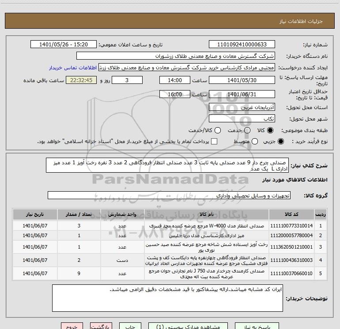Click the گروه کالا field تجهیزات و وسایل تحصیلی
The image size is (340, 329).
(169, 195)
